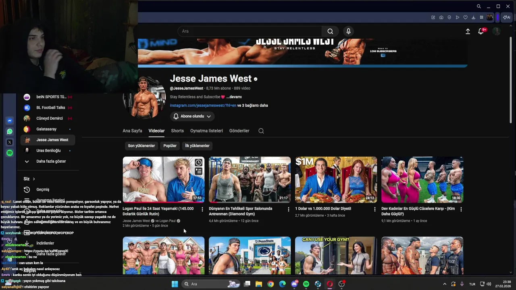Expand channel description with ...devamı
Screen dimensions: 516x290
tap(234, 97)
